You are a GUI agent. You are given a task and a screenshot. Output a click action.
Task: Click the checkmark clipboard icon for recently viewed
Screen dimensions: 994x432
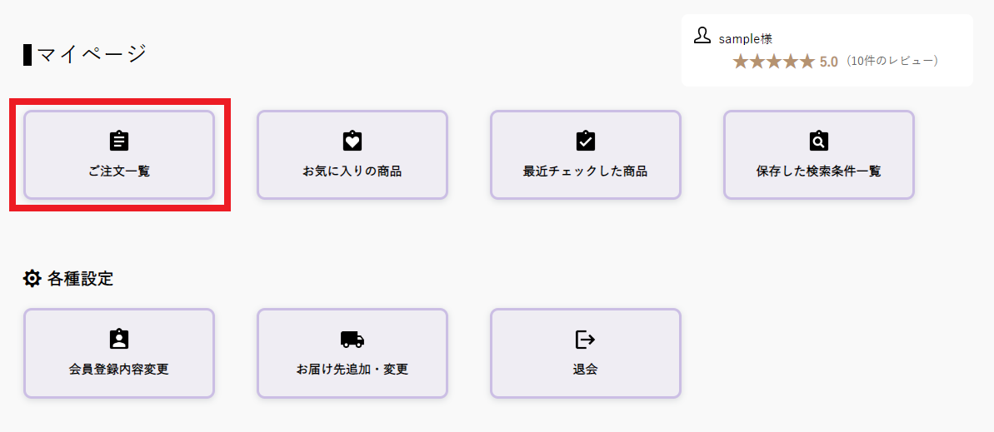[586, 141]
